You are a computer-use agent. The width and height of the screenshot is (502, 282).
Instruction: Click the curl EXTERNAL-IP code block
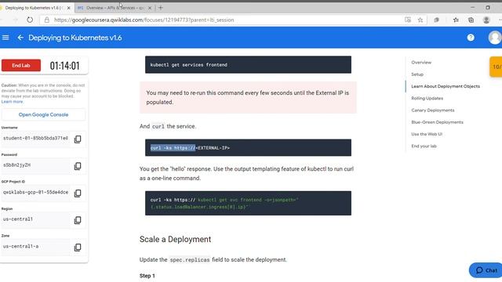[x=248, y=148]
